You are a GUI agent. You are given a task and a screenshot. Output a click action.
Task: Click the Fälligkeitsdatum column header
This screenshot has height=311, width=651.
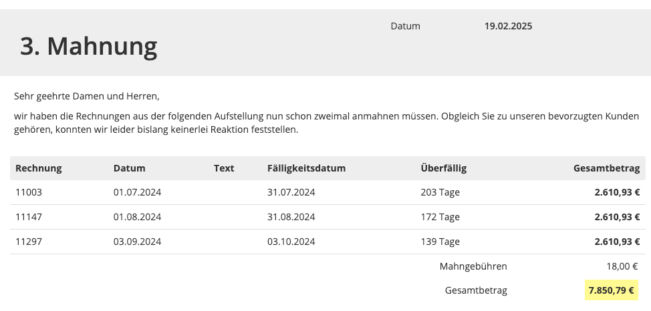pos(306,168)
